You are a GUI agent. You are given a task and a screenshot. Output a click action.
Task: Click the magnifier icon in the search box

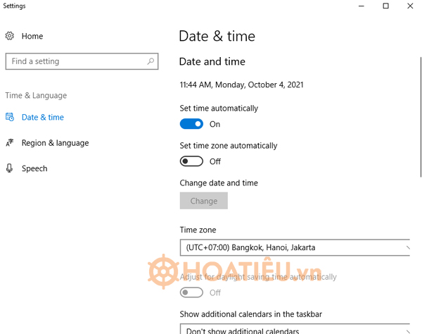[151, 61]
